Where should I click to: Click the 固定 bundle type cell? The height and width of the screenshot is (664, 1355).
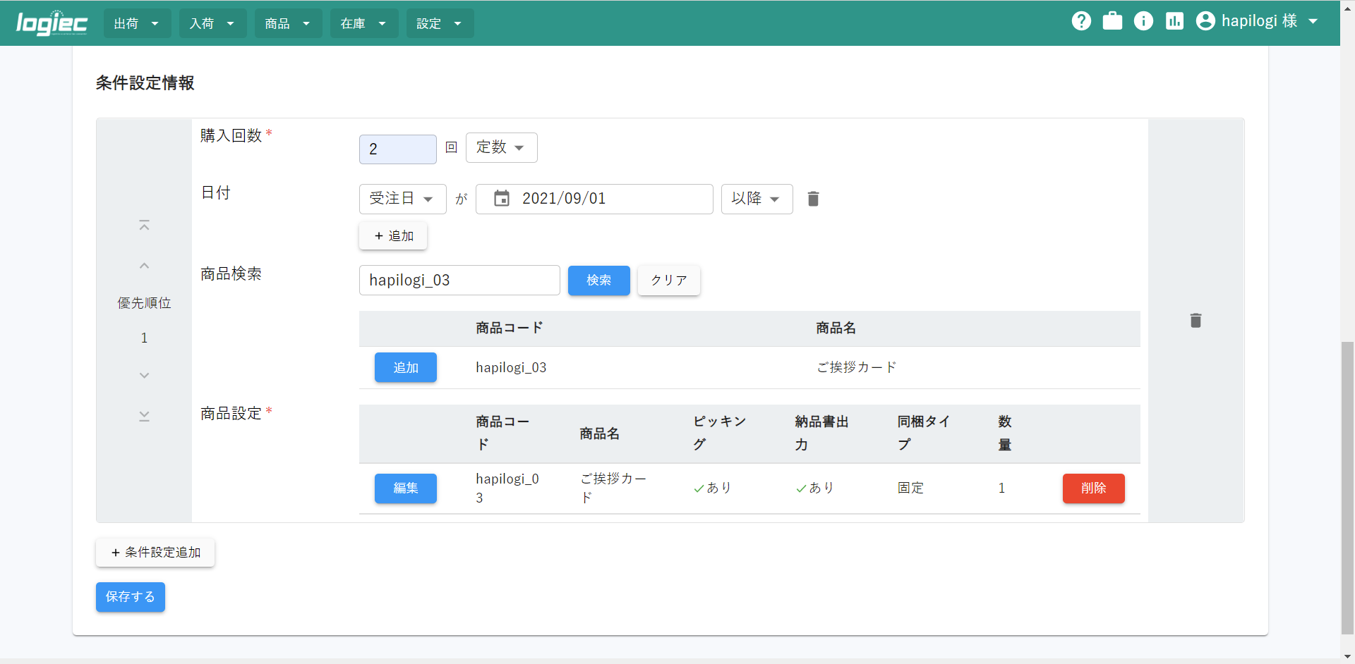click(910, 488)
